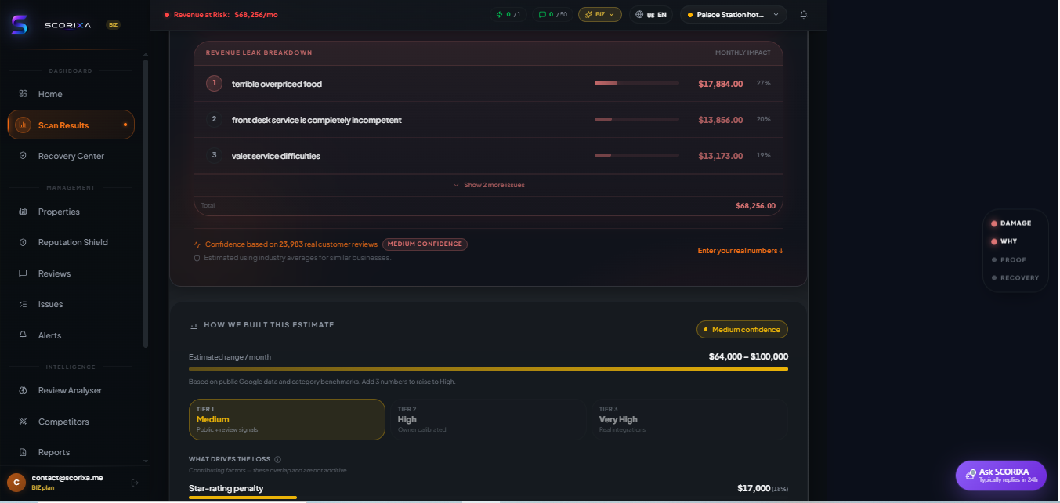The height and width of the screenshot is (503, 1060).
Task: Click the estimated range yellow bar
Action: 488,369
